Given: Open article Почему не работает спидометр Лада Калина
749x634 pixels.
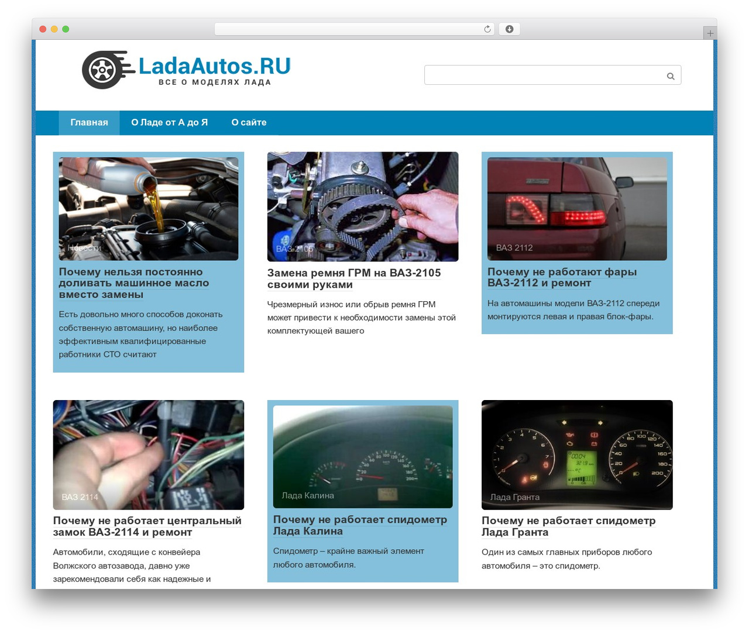Looking at the screenshot, I should pos(360,525).
